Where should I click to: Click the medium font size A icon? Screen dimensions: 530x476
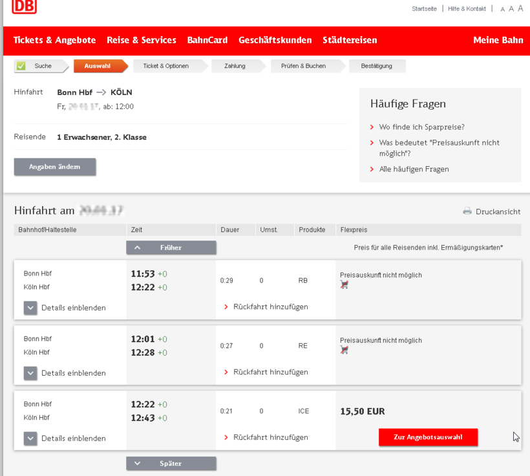(x=511, y=9)
